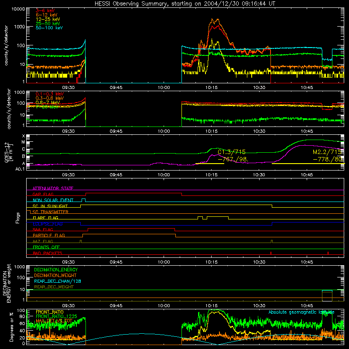Select the 3-6 keV legend label

pos(45,10)
